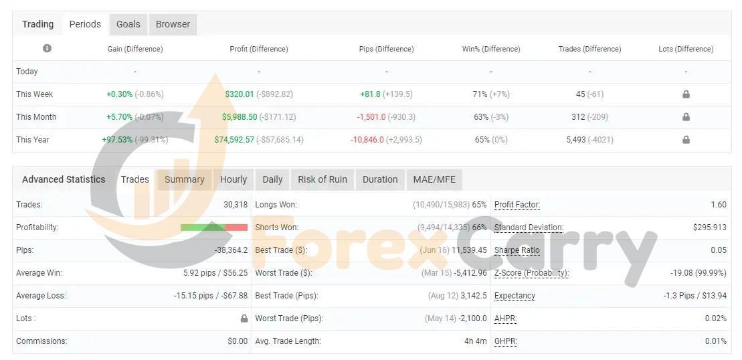742x360 pixels.
Task: Open the Browser tab
Action: (x=173, y=24)
